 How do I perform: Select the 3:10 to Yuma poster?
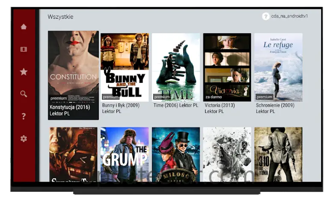[278, 155]
